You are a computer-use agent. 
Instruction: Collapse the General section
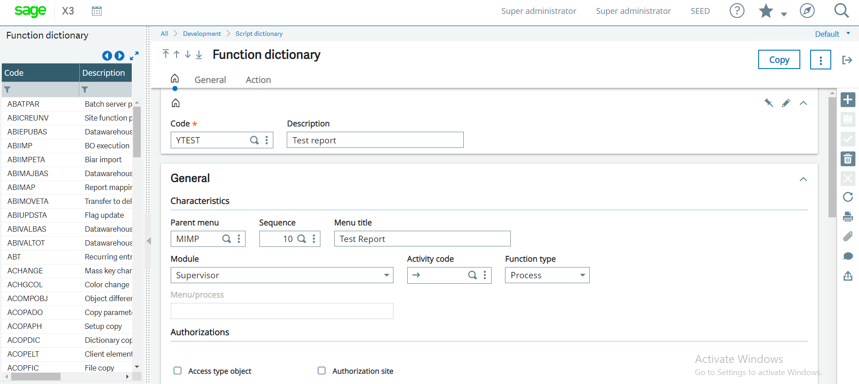803,179
